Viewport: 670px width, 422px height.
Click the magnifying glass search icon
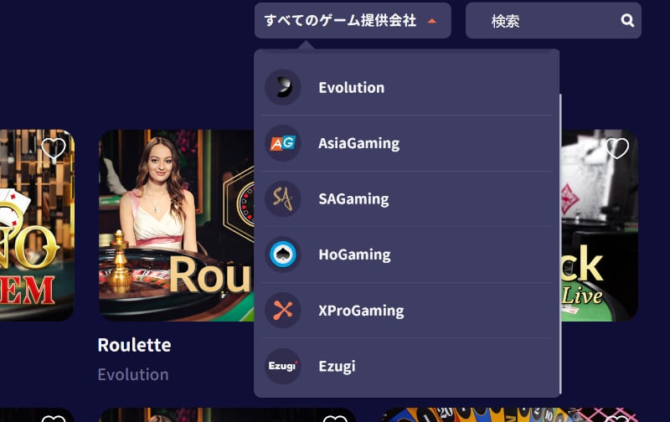pos(627,20)
